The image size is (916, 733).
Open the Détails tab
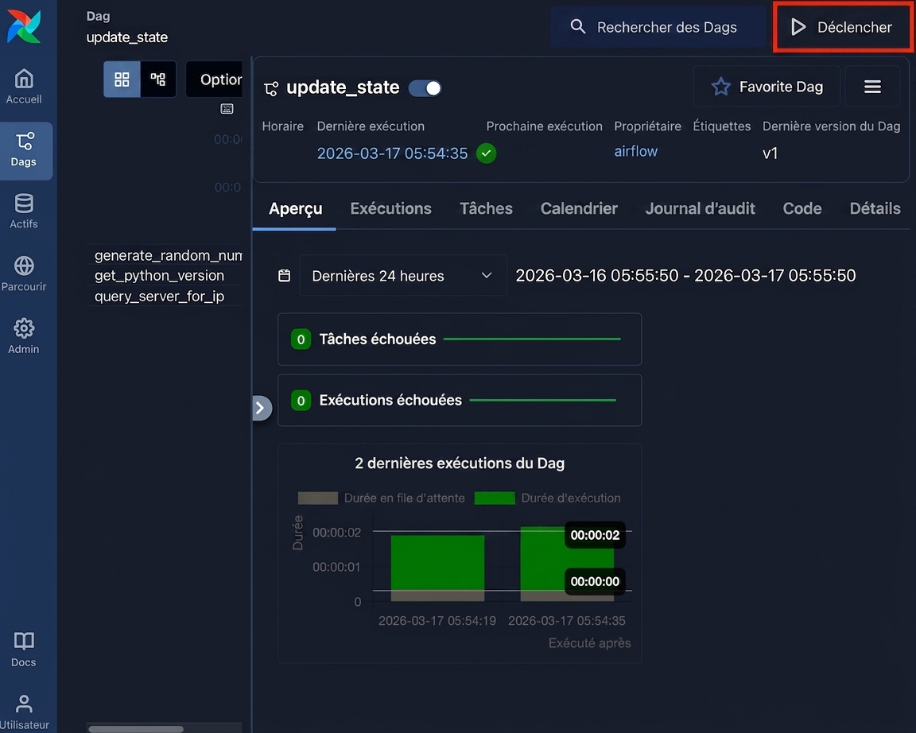click(x=875, y=208)
